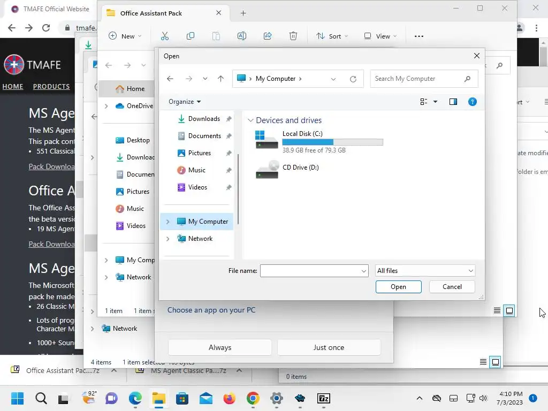Open Microsoft Edge from the taskbar
548x411 pixels.
pos(135,398)
